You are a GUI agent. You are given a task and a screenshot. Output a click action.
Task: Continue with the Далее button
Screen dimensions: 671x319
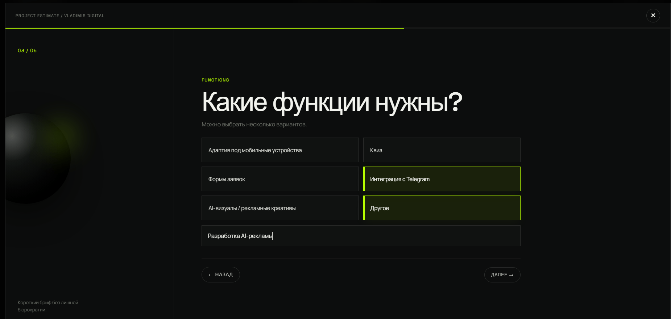coord(502,275)
